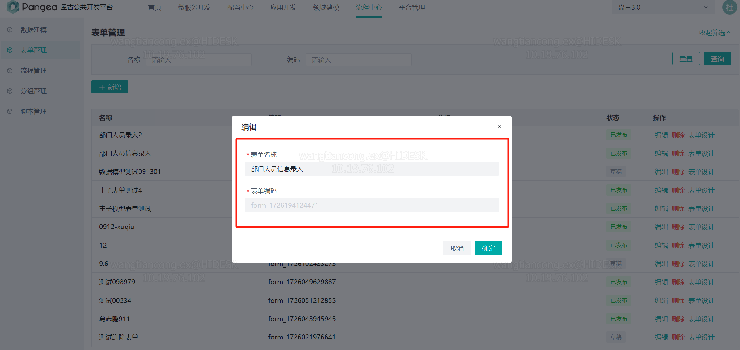Open the user avatar 杜
Screen dimensions: 740x350
tap(729, 7)
